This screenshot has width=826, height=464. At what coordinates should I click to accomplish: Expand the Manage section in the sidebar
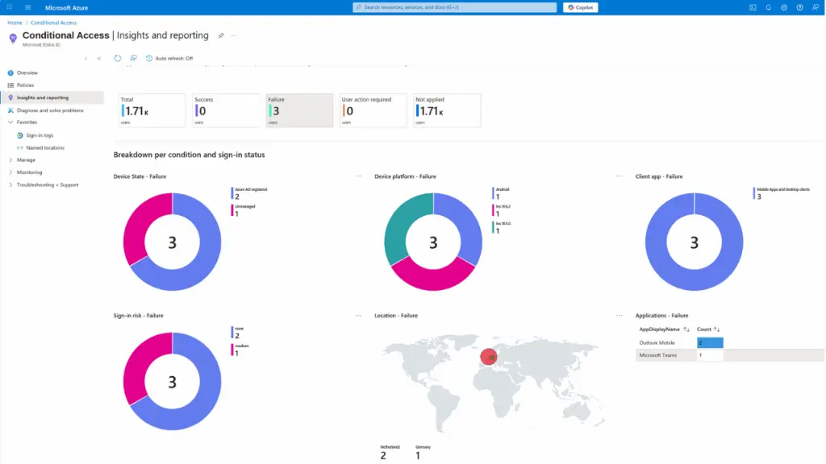click(25, 159)
